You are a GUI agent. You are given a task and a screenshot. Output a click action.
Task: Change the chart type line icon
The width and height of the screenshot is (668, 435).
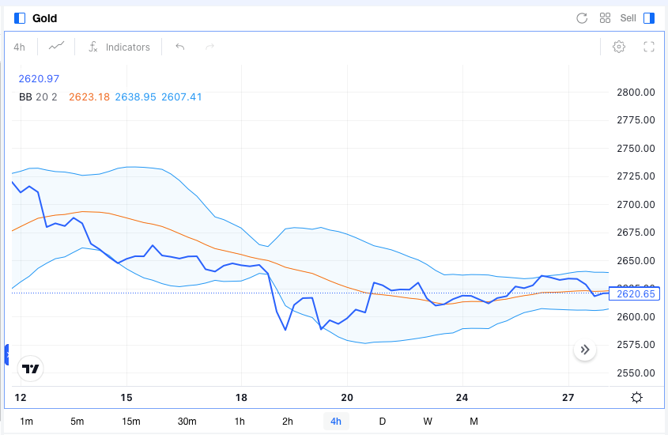coord(56,47)
